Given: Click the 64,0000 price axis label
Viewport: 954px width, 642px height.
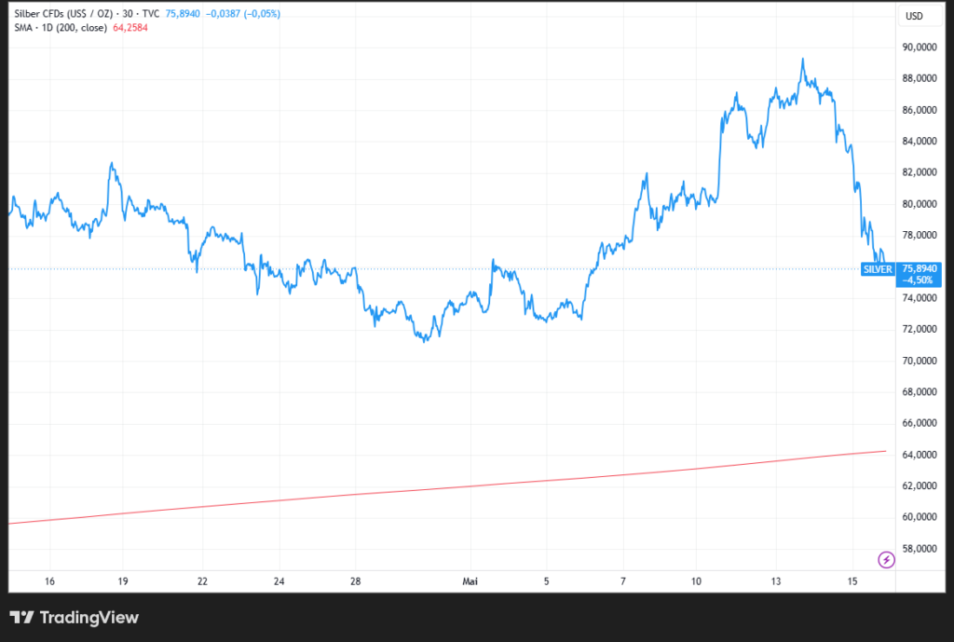Looking at the screenshot, I should 919,455.
